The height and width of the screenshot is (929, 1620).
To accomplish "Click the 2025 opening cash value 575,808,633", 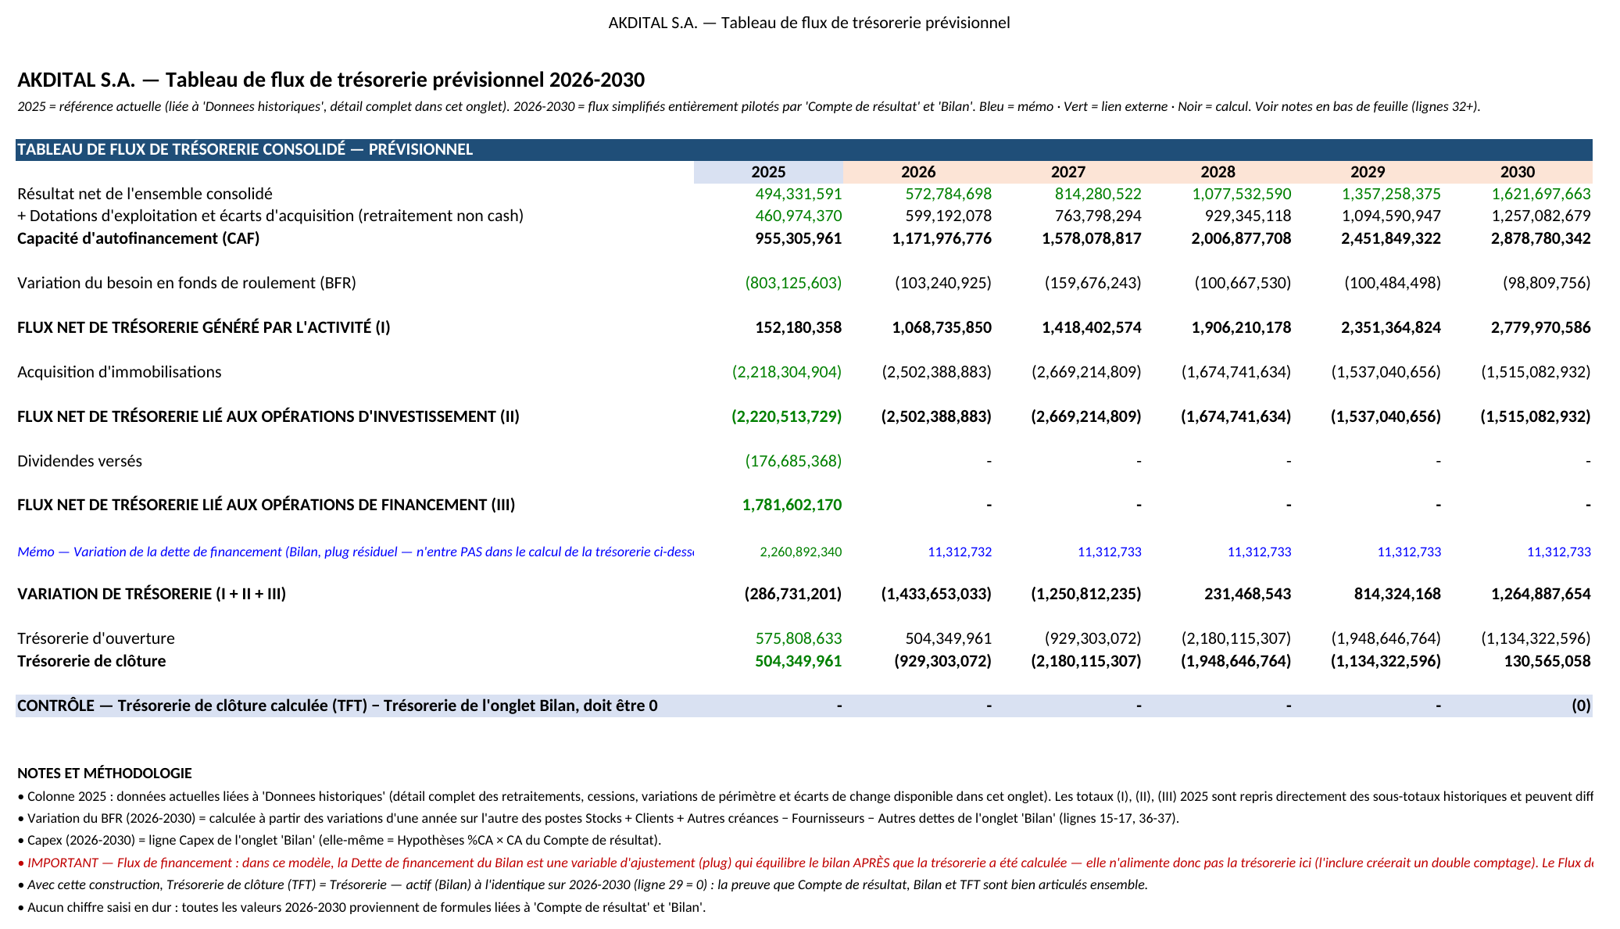I will point(799,638).
